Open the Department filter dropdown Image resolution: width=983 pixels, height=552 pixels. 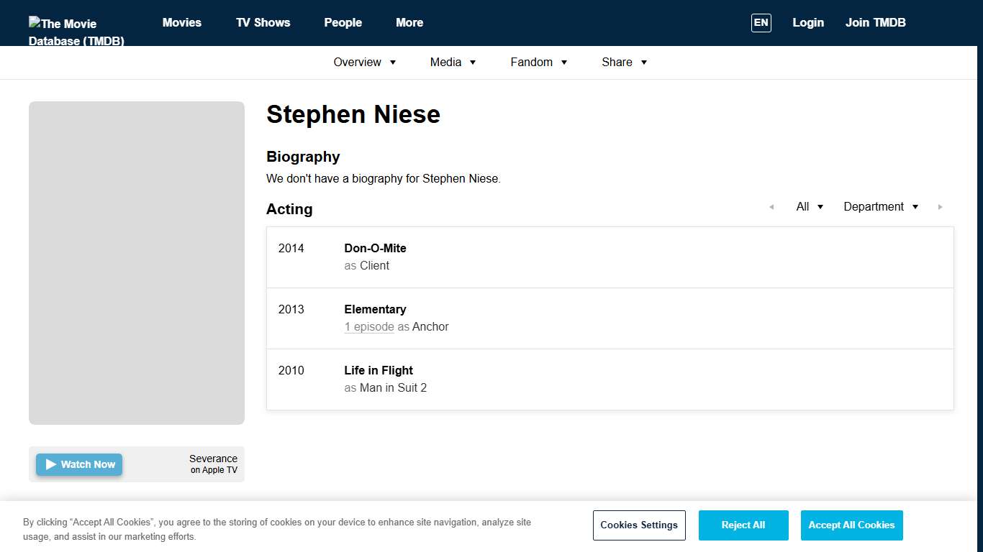[880, 207]
